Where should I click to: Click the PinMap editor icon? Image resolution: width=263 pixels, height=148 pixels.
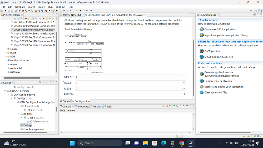[201, 51]
